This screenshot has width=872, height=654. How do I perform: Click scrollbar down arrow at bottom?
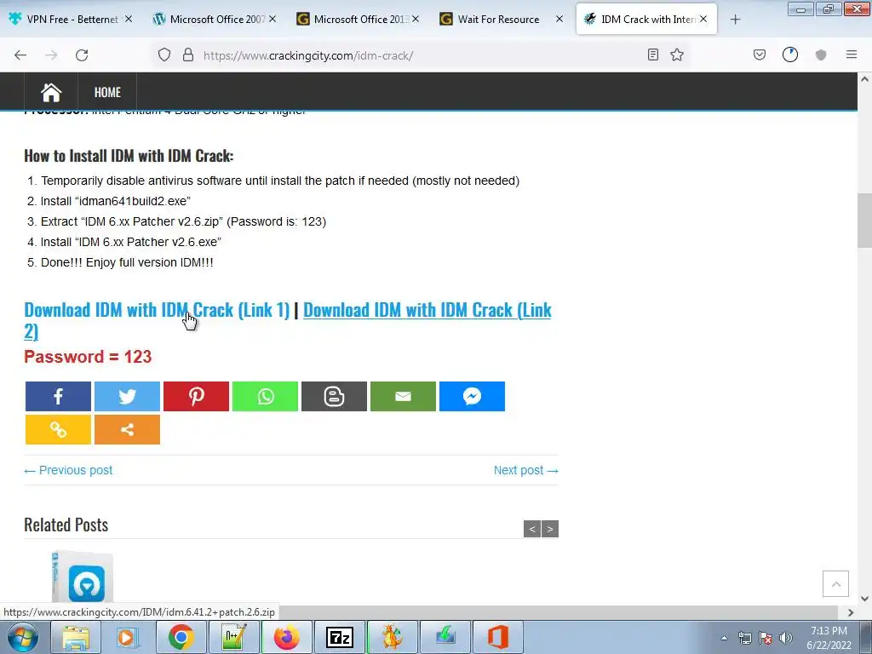pos(864,599)
